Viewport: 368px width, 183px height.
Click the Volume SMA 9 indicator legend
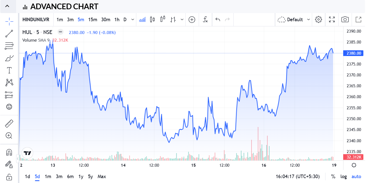36,40
